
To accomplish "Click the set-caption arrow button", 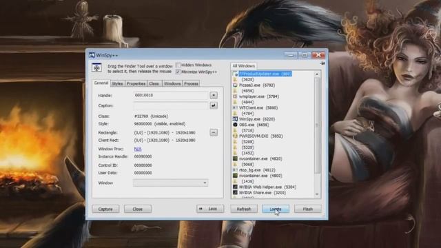I will click(214, 105).
